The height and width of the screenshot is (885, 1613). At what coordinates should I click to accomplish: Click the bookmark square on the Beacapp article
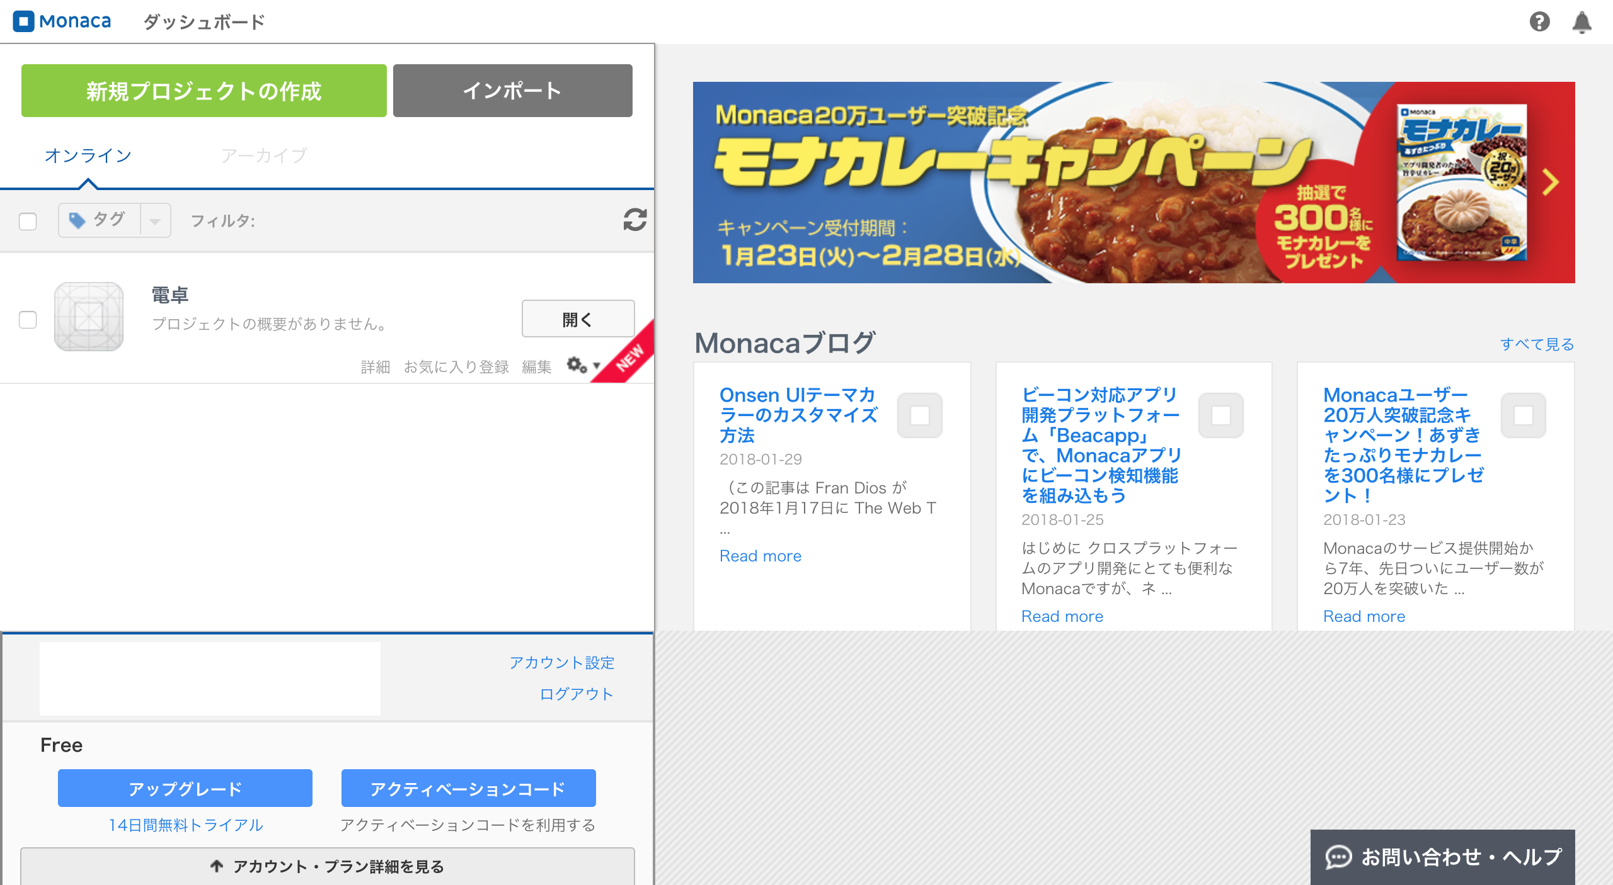[1221, 415]
